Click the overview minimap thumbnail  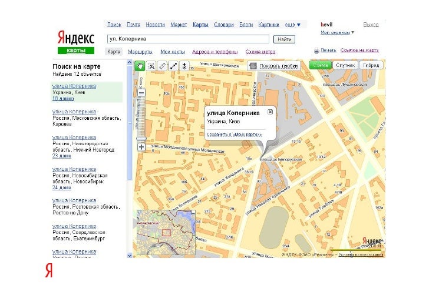click(166, 233)
